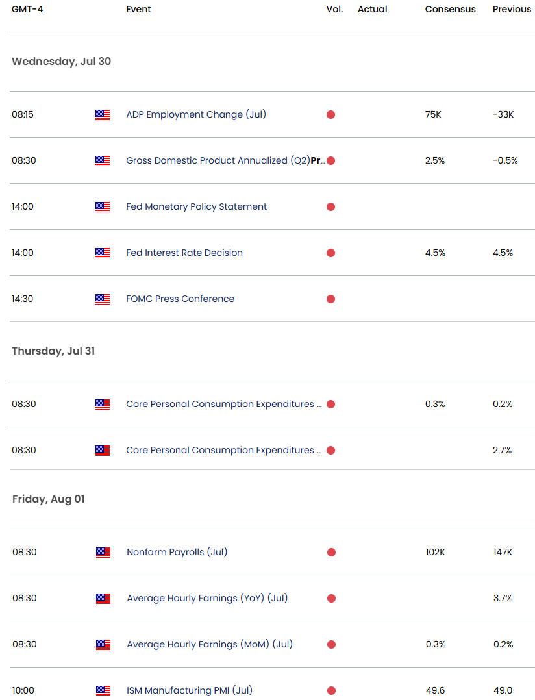The image size is (535, 700).
Task: Click the Friday, Aug 01 date heading
Action: [48, 499]
